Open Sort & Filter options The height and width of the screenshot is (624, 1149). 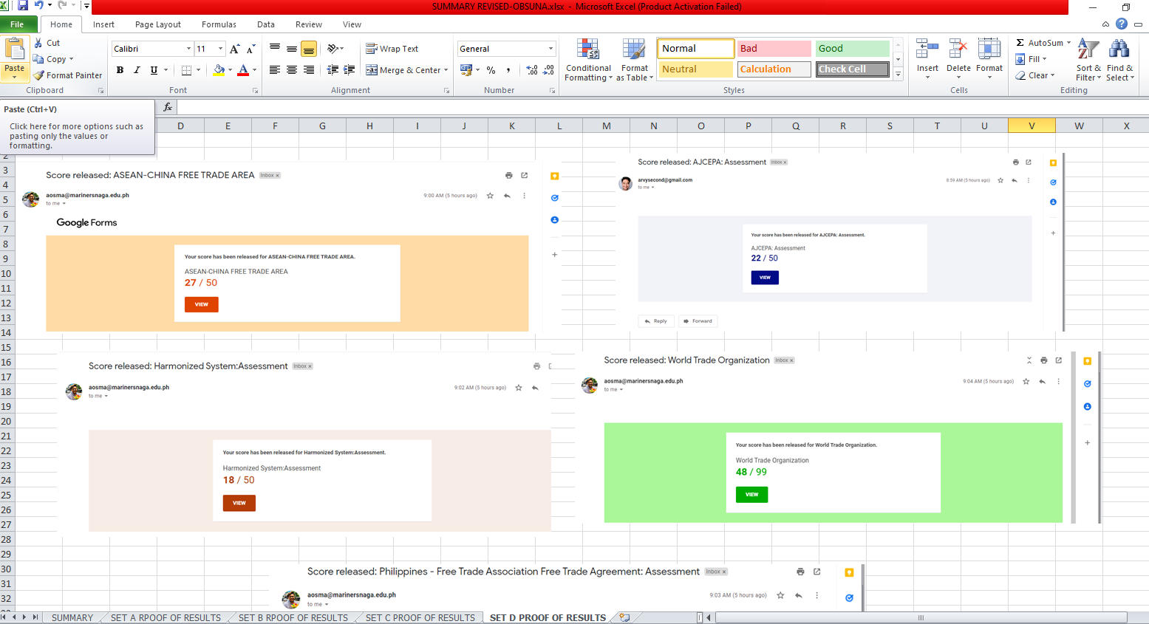(x=1088, y=60)
